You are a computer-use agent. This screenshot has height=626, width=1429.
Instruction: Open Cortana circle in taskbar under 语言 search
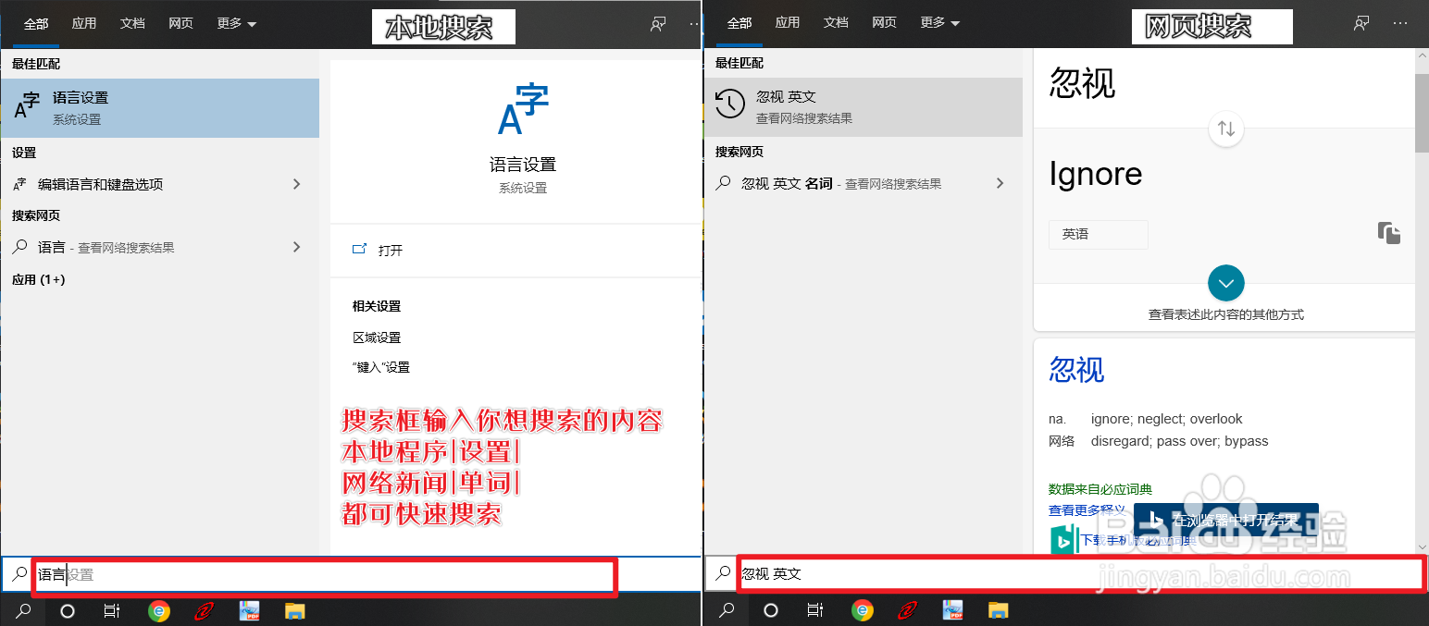[67, 610]
